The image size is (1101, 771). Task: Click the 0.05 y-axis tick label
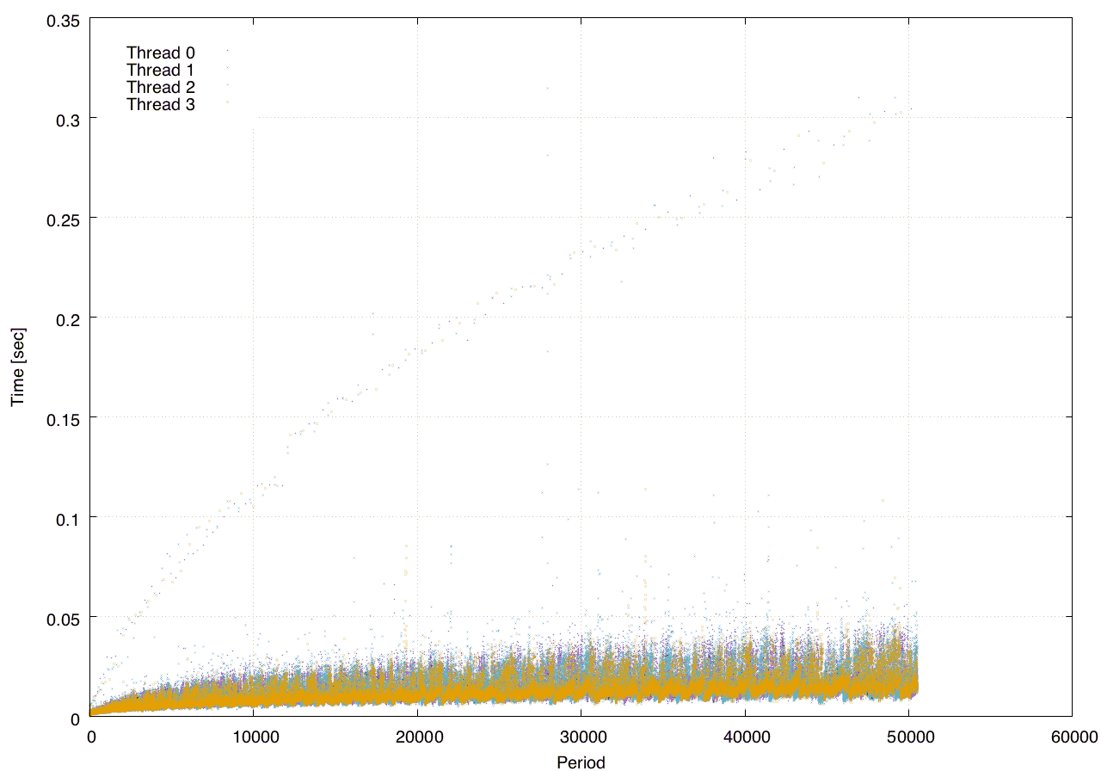coord(62,618)
